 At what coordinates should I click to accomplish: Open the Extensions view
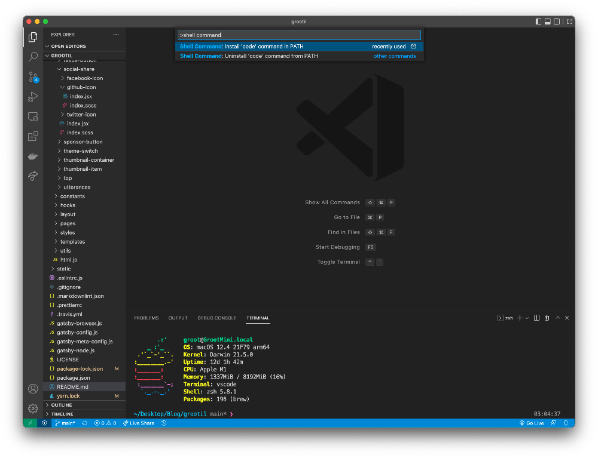pyautogui.click(x=33, y=136)
